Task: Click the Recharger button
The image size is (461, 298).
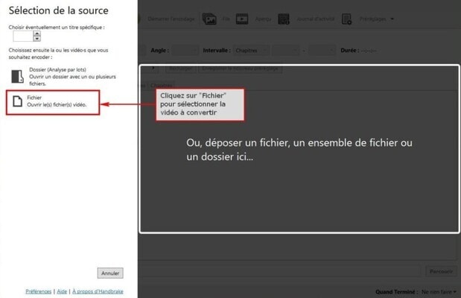Action: 180,69
